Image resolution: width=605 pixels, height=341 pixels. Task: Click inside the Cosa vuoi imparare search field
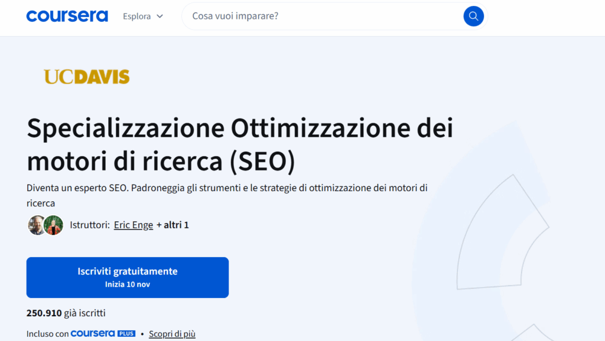pos(295,16)
